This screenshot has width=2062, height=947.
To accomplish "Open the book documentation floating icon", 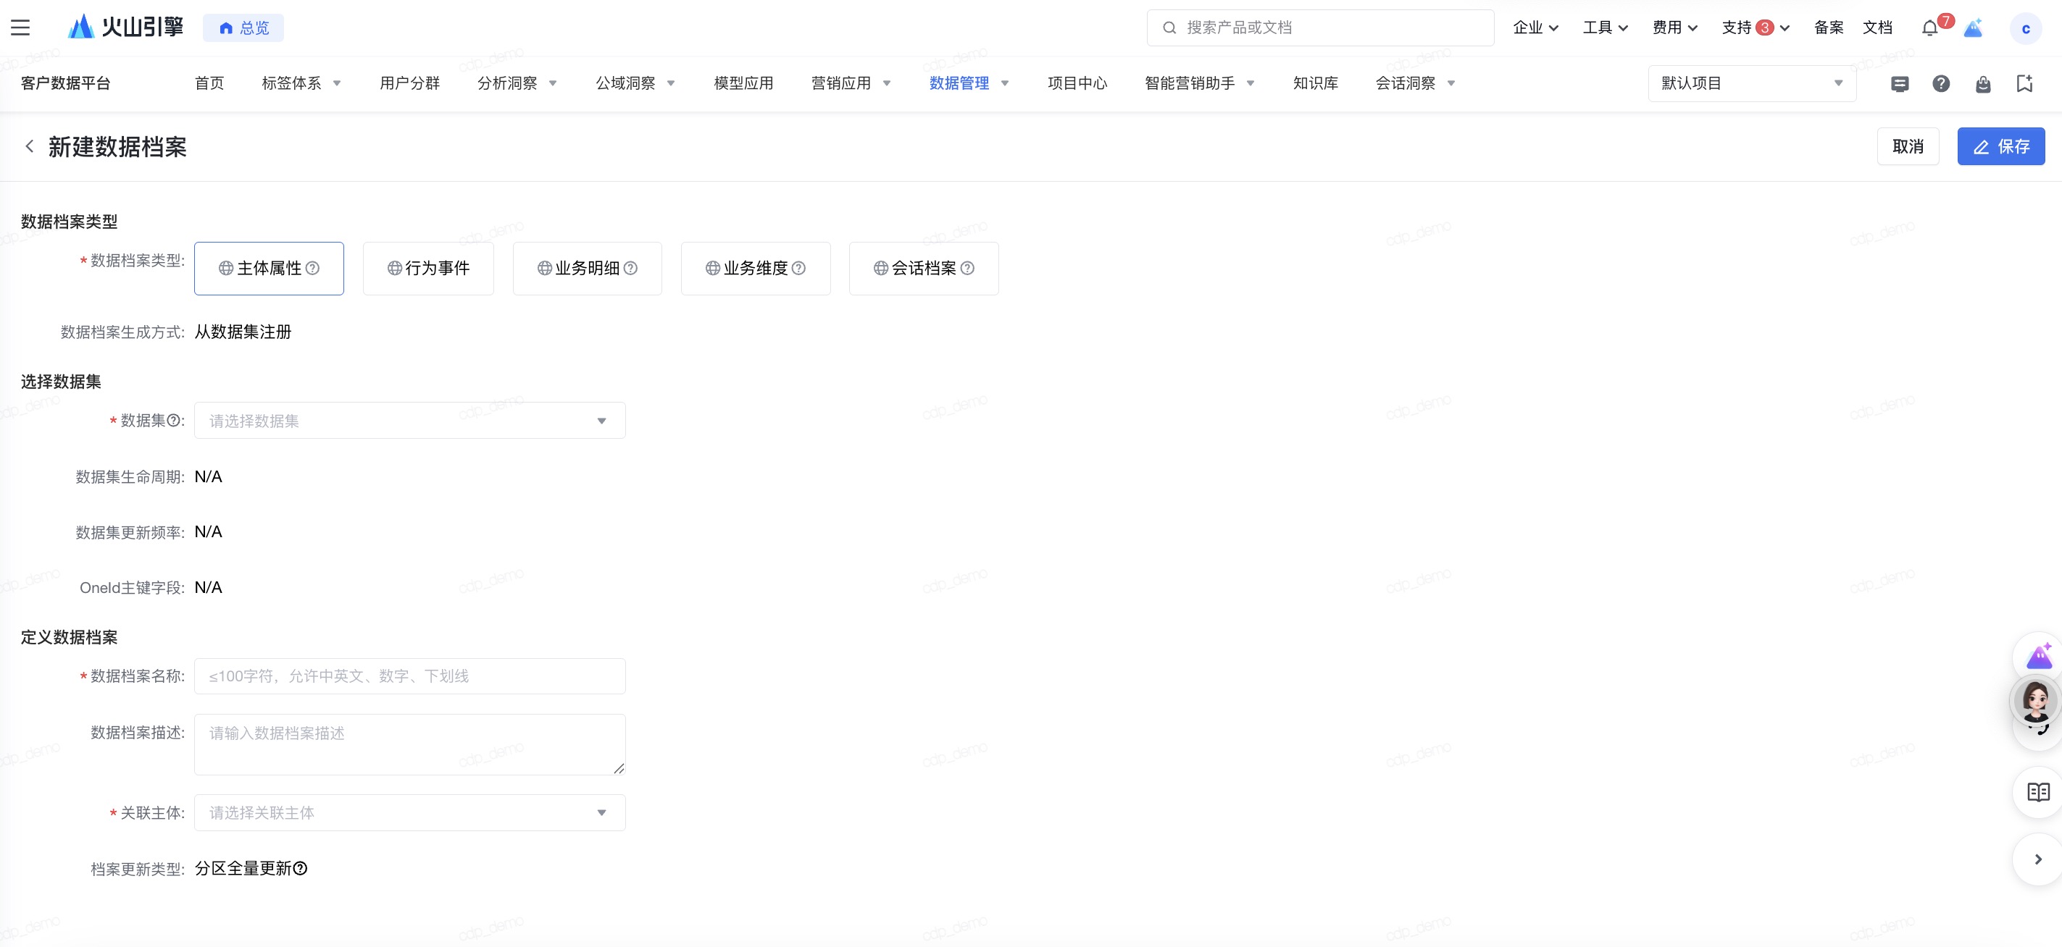I will tap(2037, 792).
